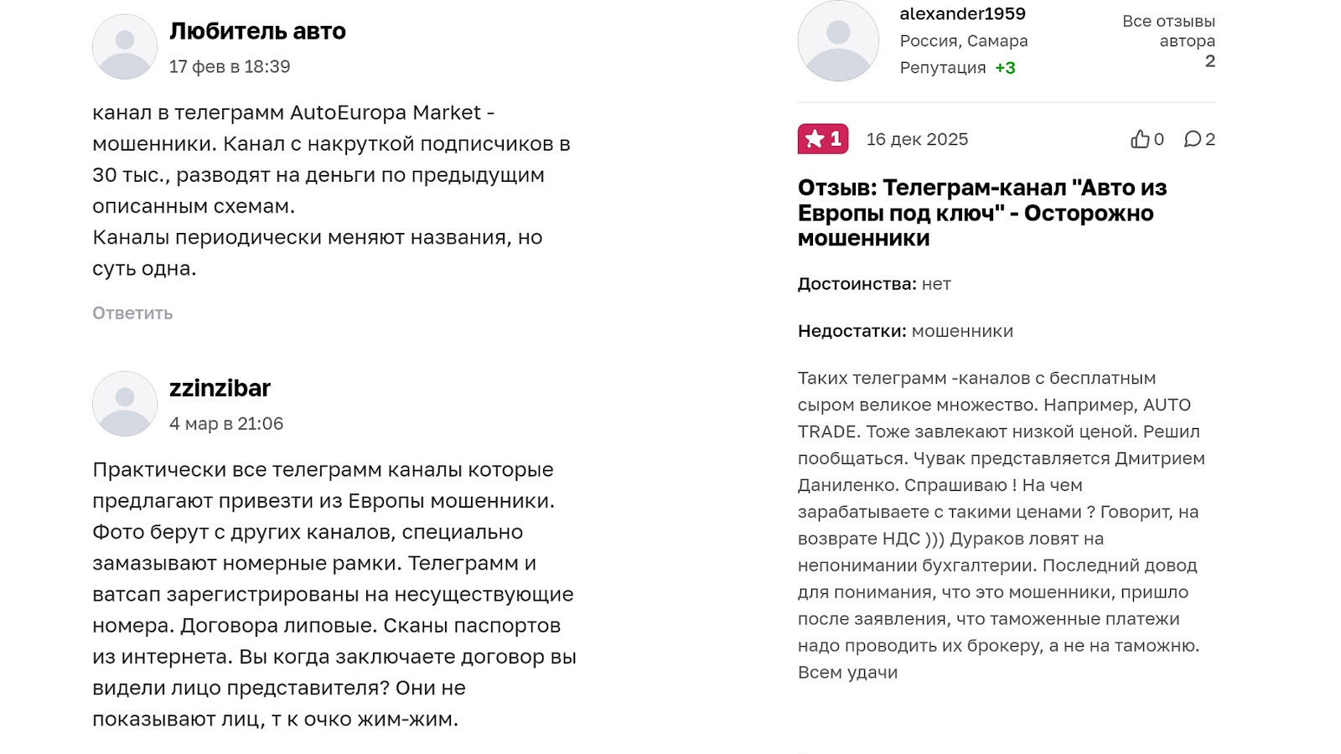Click the author's review count number 2

pyautogui.click(x=1209, y=61)
